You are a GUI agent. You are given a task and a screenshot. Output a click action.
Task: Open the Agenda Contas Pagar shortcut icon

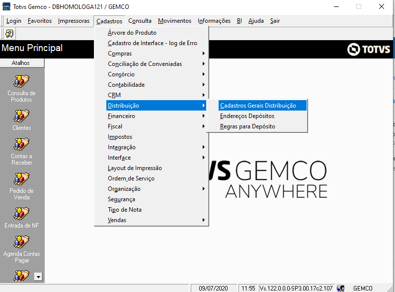tap(21, 242)
